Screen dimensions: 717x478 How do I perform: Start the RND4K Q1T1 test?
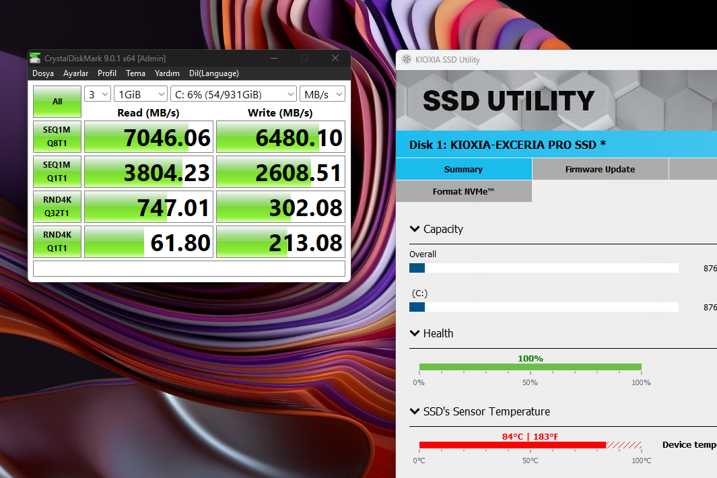[57, 242]
